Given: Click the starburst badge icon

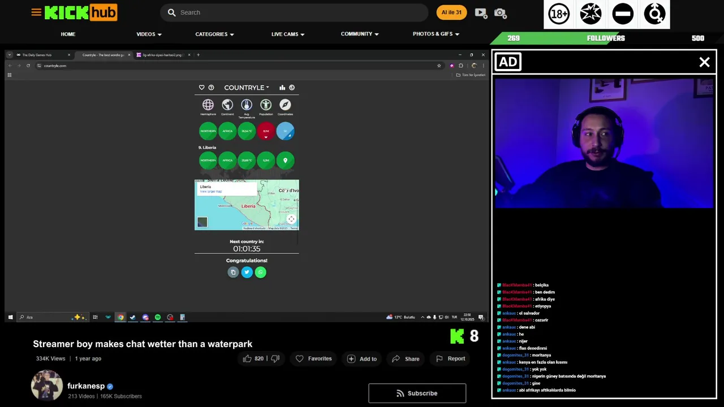Looking at the screenshot, I should point(591,14).
